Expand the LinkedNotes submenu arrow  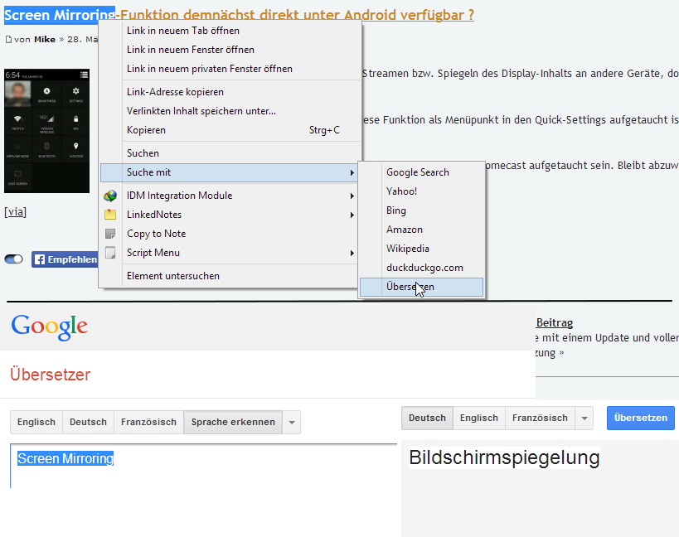[x=352, y=215]
